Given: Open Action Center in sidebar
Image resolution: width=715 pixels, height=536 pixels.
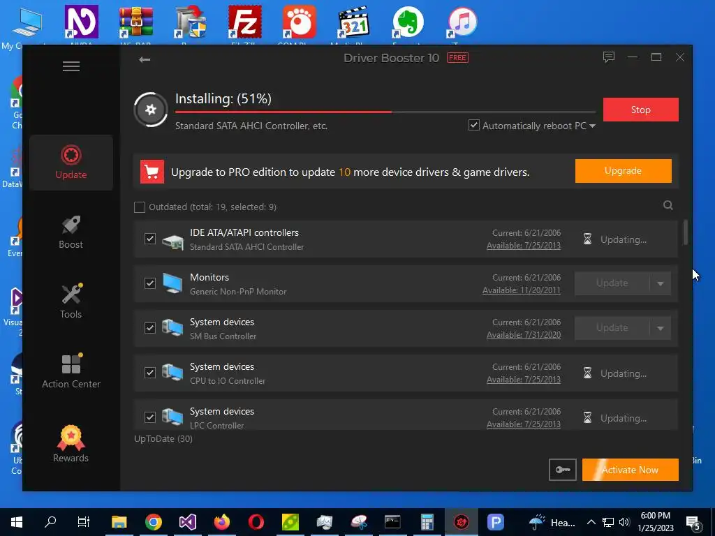Looking at the screenshot, I should click(x=71, y=371).
